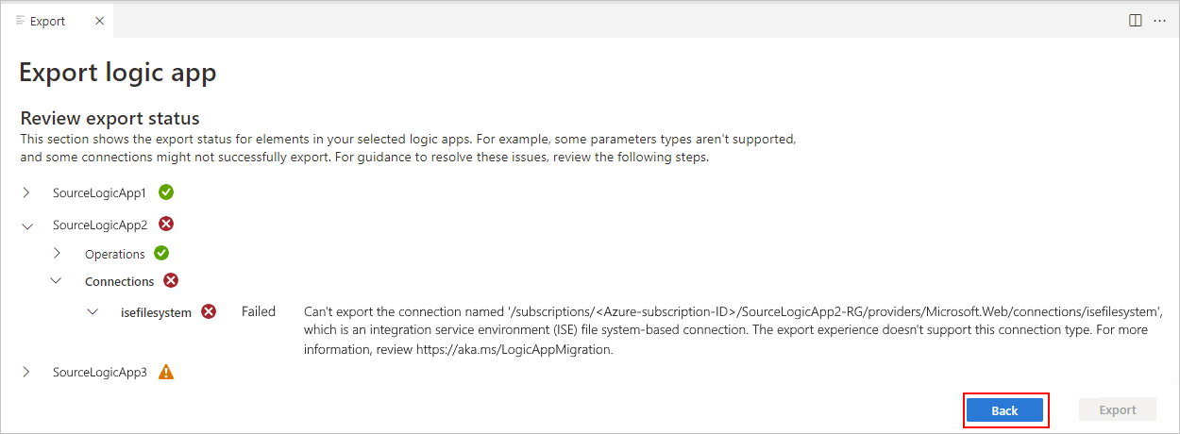The height and width of the screenshot is (434, 1180).
Task: Collapse the isefilesystem chevron
Action: [93, 311]
